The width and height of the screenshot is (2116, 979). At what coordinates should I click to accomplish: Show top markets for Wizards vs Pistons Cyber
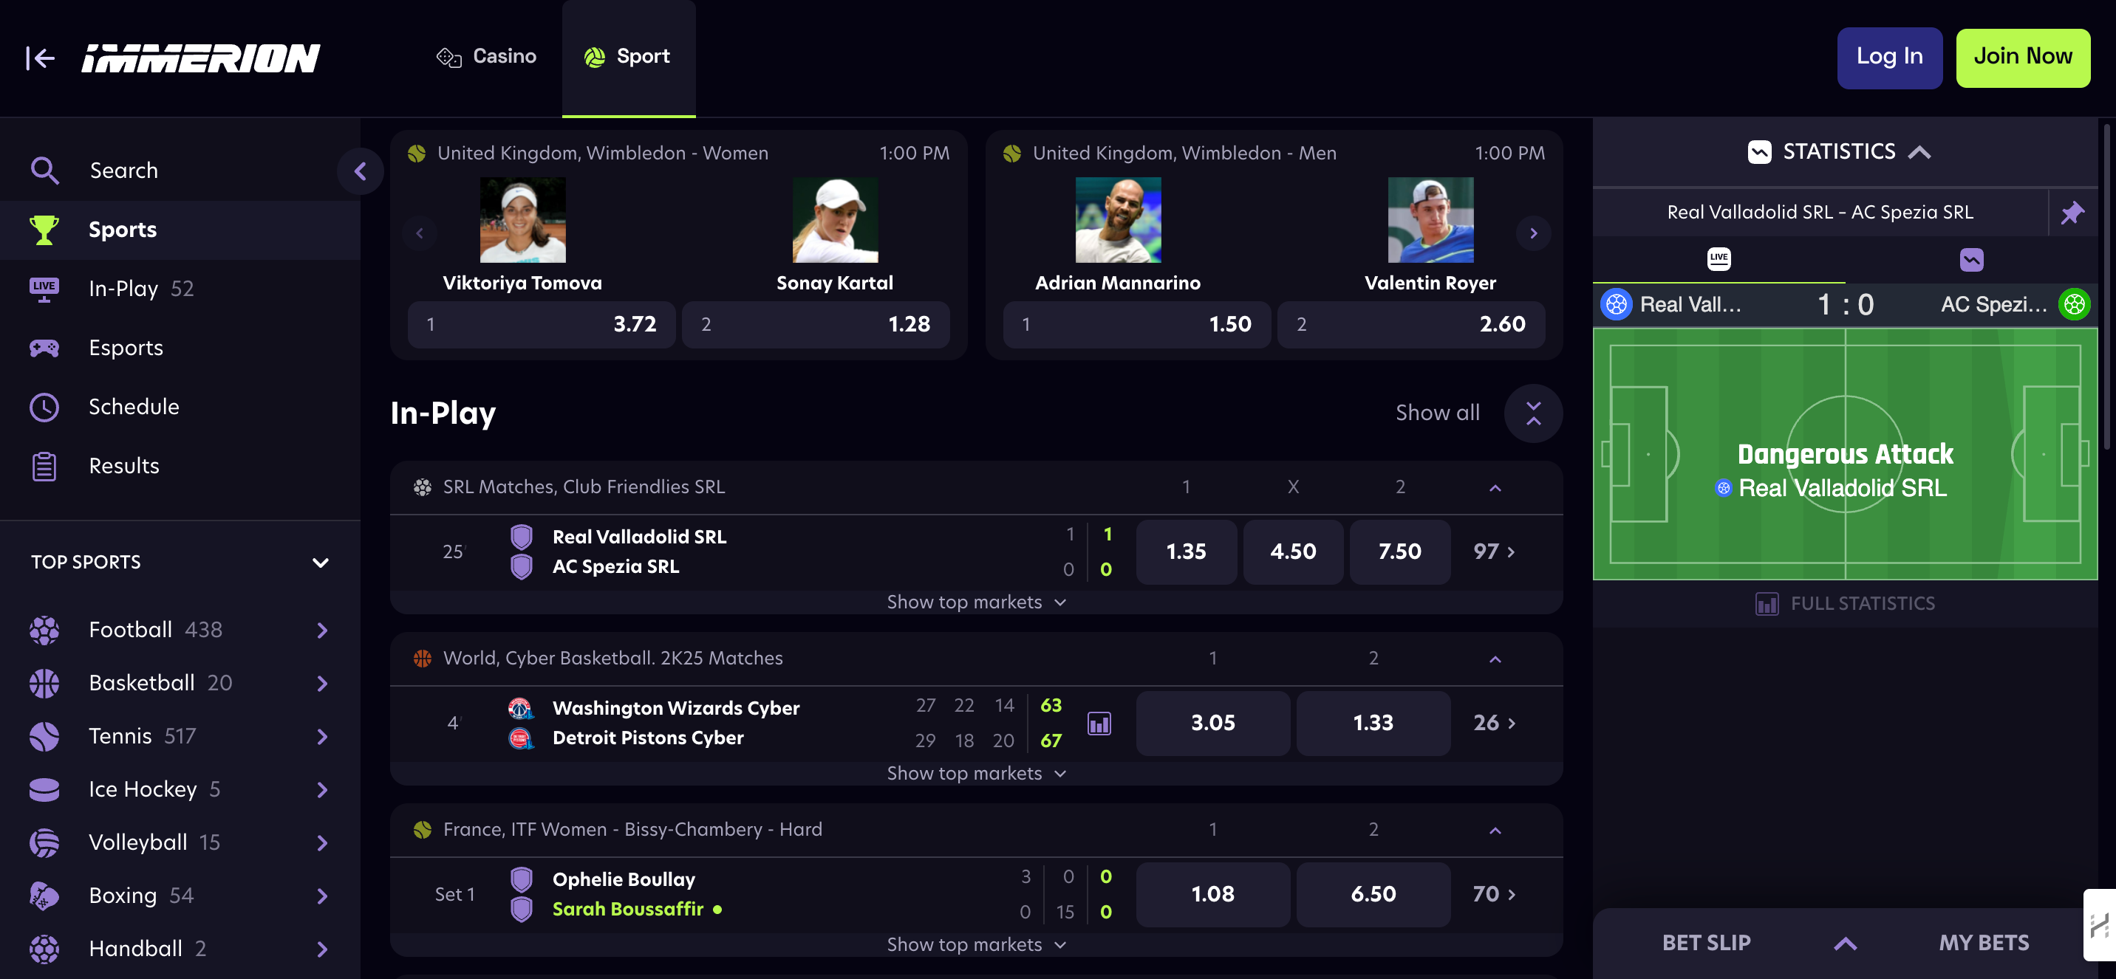976,773
